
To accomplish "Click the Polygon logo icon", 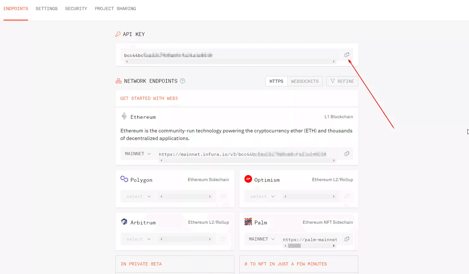I will [x=124, y=179].
